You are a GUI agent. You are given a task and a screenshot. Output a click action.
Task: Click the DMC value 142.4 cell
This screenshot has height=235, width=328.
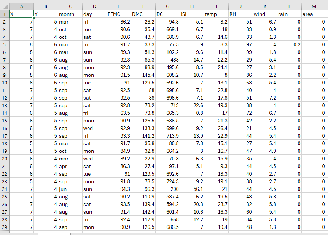tap(143, 212)
